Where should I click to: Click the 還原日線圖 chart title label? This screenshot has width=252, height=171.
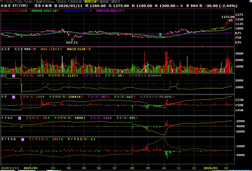[x=43, y=6]
